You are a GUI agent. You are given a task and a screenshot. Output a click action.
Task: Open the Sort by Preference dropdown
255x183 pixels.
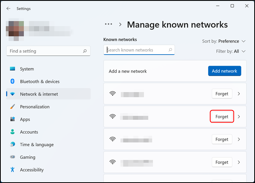point(224,41)
